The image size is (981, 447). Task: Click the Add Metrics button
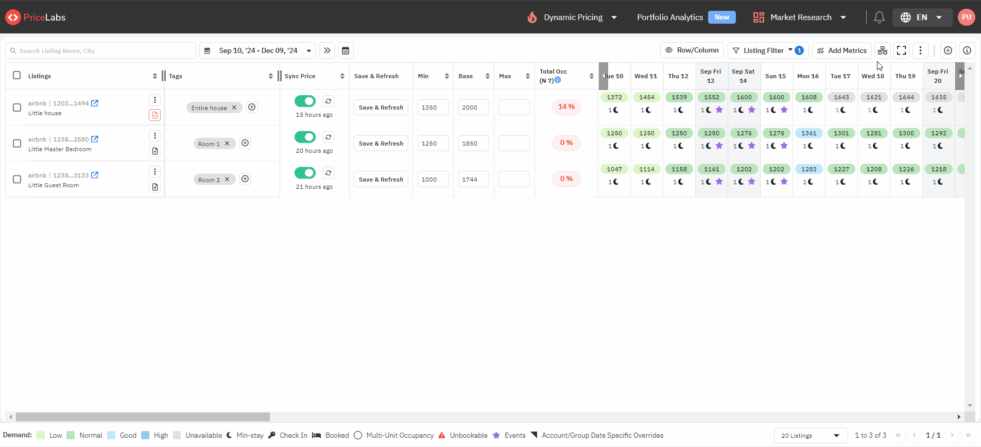tap(841, 50)
